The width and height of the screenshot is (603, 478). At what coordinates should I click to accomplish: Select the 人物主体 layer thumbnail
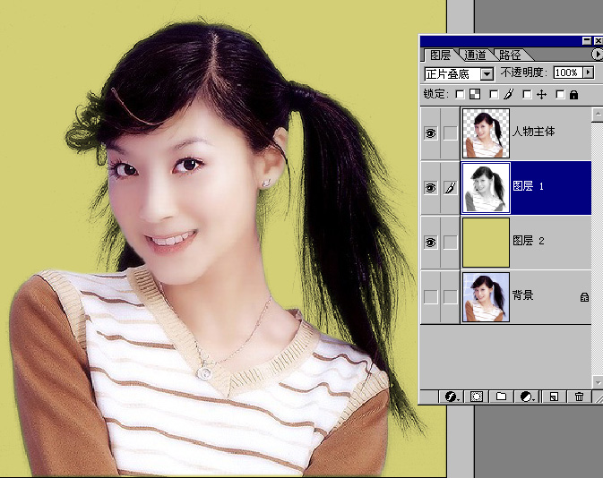(x=487, y=133)
